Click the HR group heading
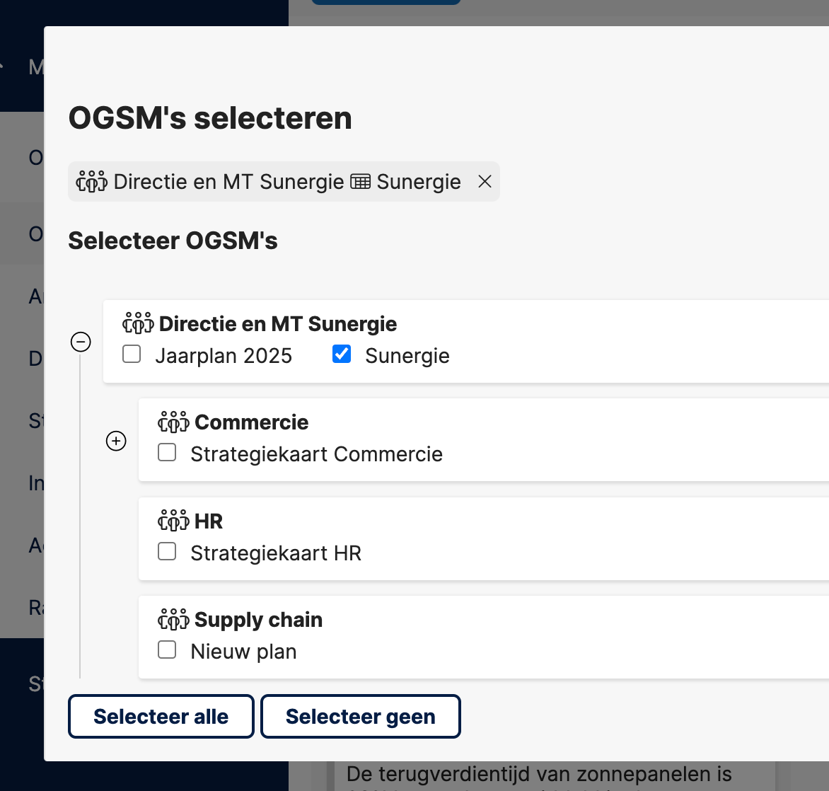The width and height of the screenshot is (829, 791). (x=209, y=521)
